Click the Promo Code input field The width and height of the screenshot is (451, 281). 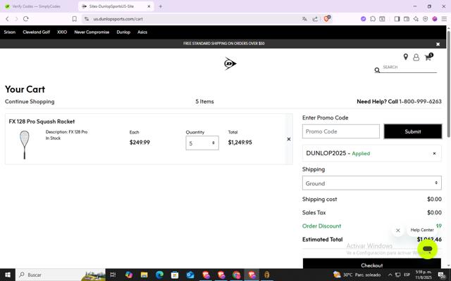[340, 131]
